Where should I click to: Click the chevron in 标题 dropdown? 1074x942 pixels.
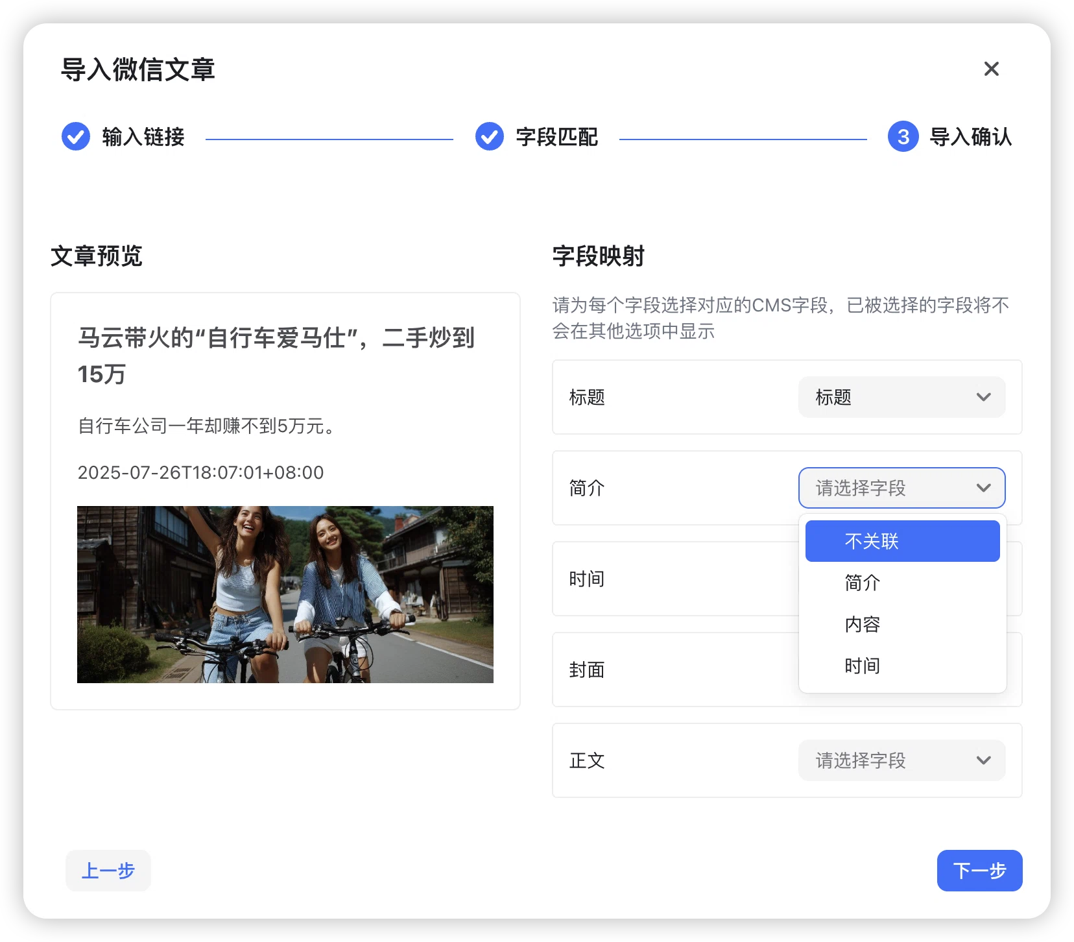pos(983,397)
